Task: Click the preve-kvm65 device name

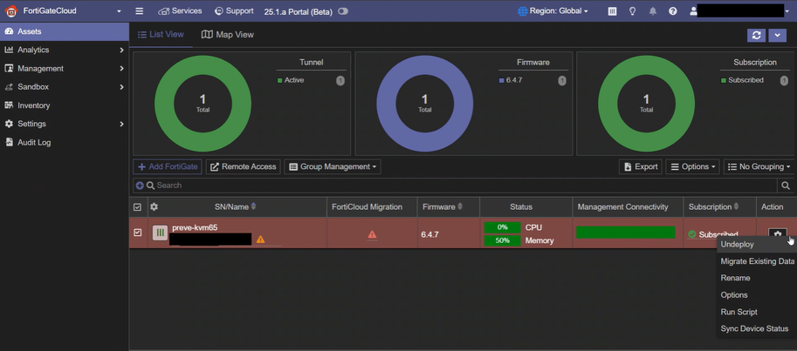Action: coord(195,227)
